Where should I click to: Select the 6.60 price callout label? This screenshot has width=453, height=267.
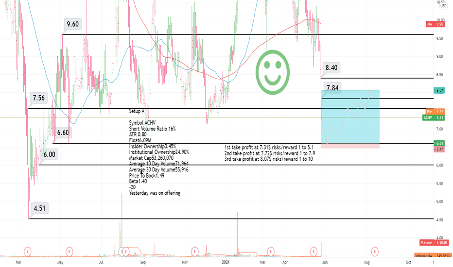(63, 133)
